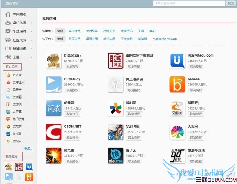Click the 热门微博 sidebar icon

click(x=8, y=119)
